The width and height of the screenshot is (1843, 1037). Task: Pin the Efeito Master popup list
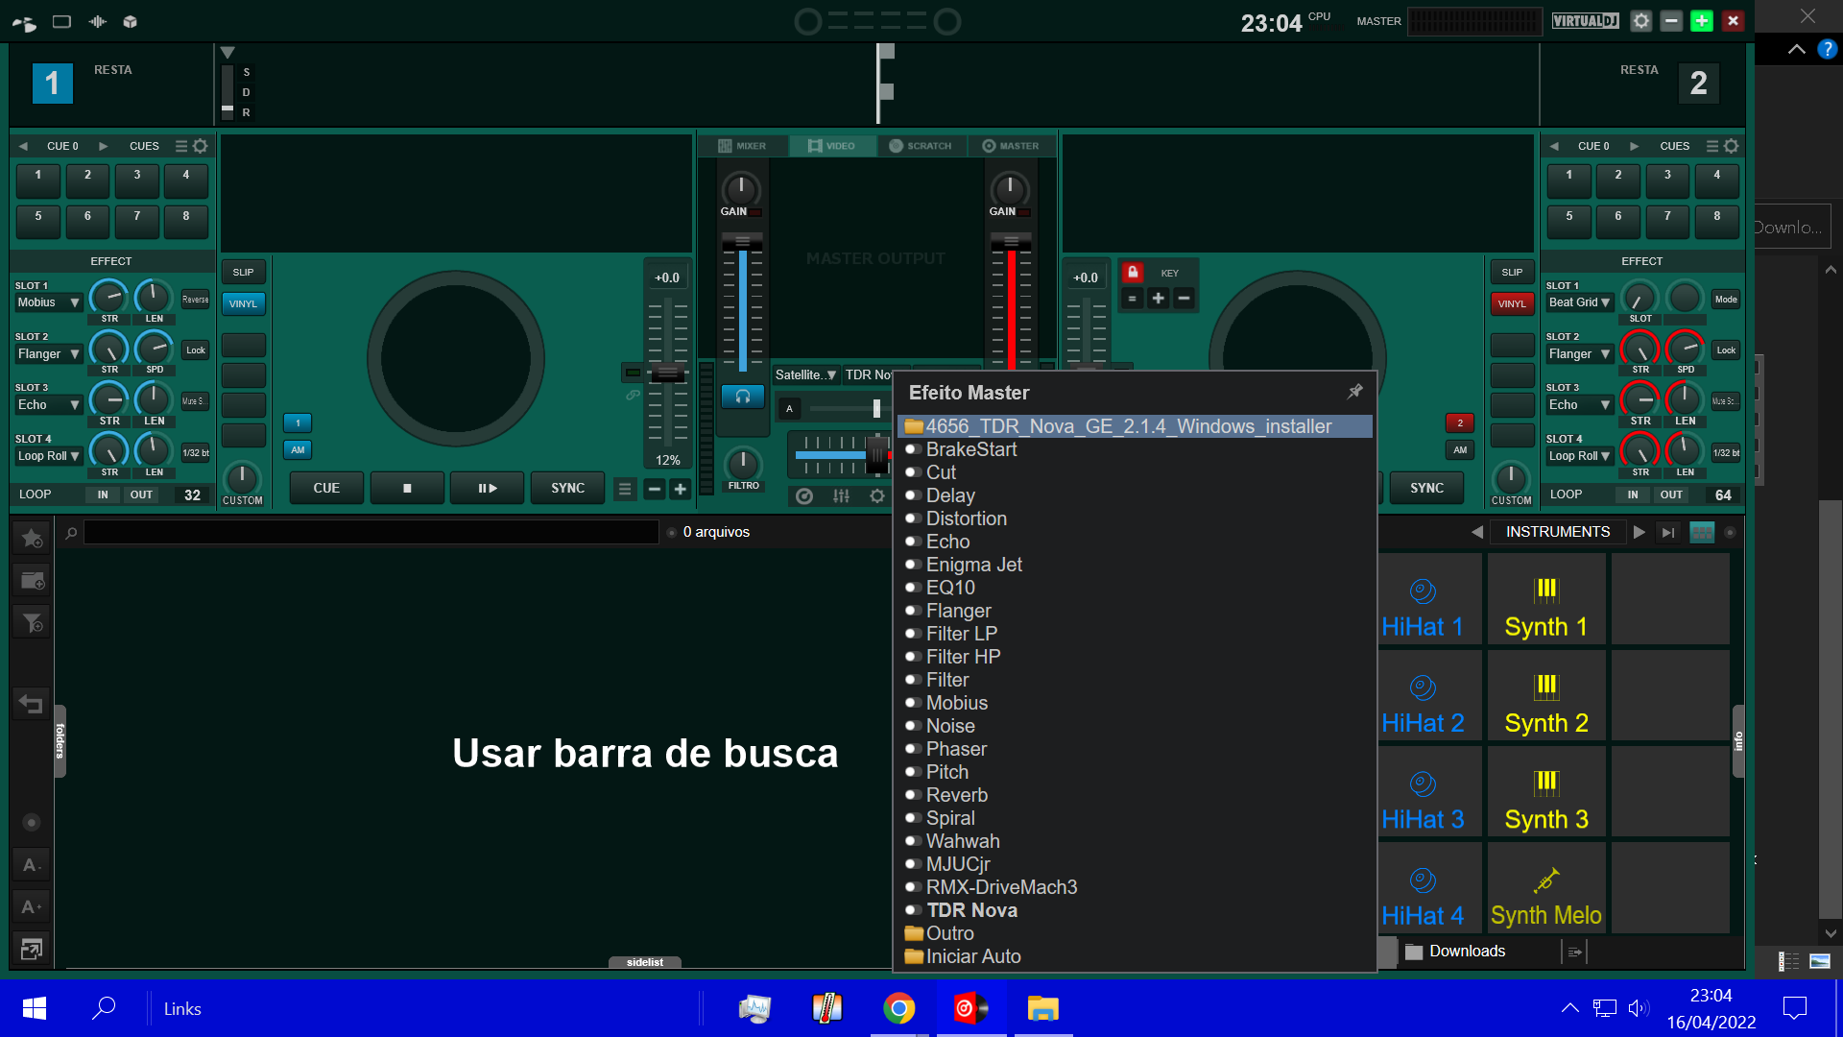[x=1354, y=391]
